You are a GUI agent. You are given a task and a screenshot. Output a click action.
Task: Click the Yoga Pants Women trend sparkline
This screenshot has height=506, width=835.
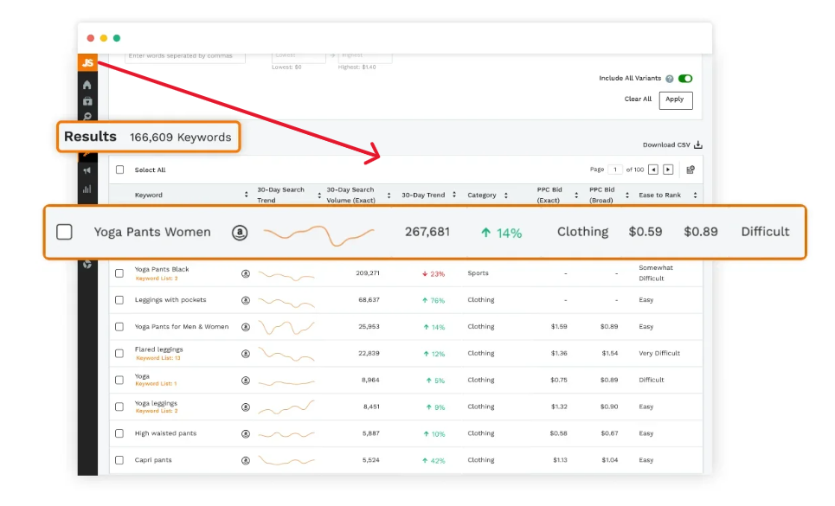318,234
